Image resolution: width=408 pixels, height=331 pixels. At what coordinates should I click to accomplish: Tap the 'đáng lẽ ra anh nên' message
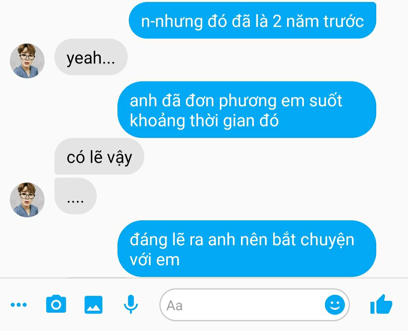point(247,249)
